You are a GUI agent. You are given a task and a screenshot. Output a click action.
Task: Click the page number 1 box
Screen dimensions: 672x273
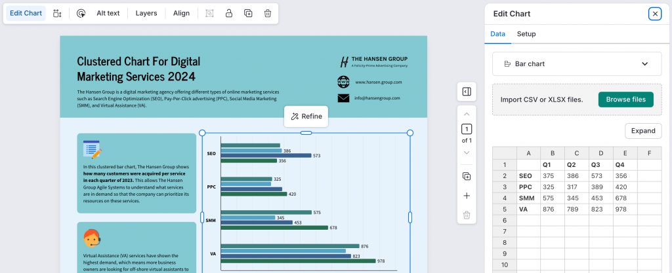coord(467,129)
